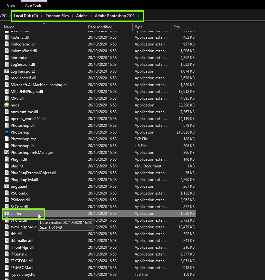Click the Photoshop.exp file icon

(6, 139)
